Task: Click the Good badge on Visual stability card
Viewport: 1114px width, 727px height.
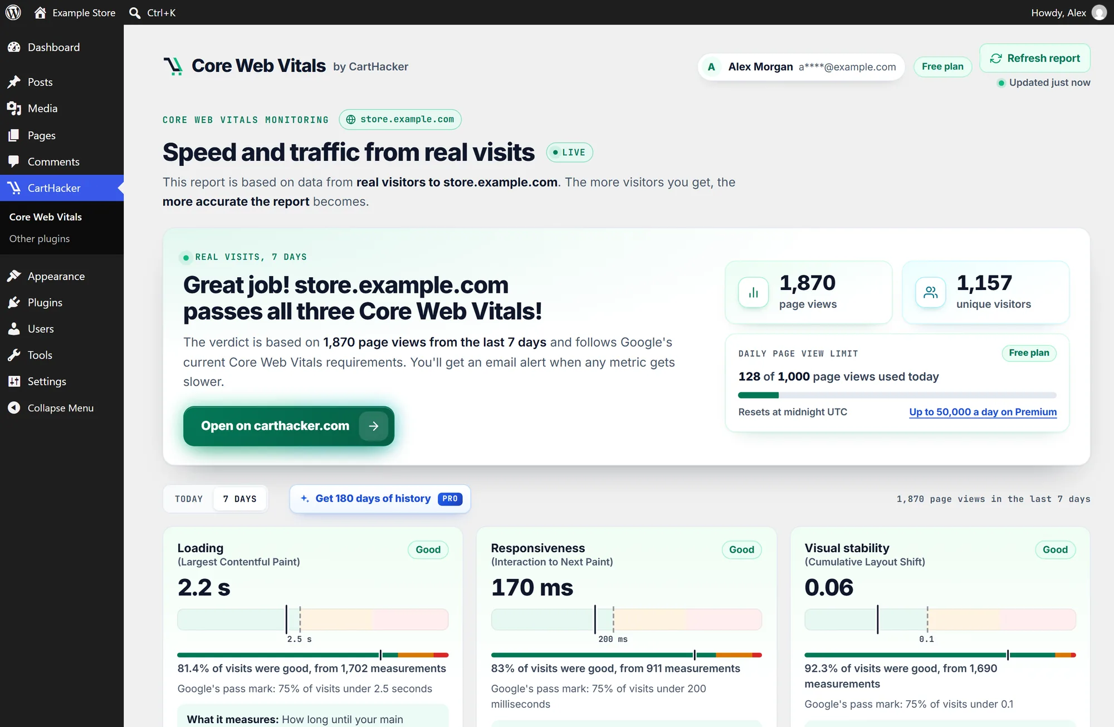Action: [x=1055, y=549]
